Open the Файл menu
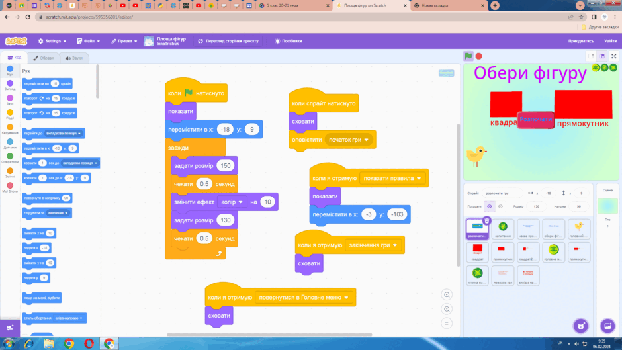Screen dimensions: 622x350 [x=89, y=41]
